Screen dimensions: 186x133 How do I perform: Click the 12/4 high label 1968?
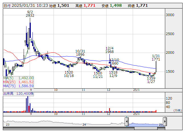109,52
